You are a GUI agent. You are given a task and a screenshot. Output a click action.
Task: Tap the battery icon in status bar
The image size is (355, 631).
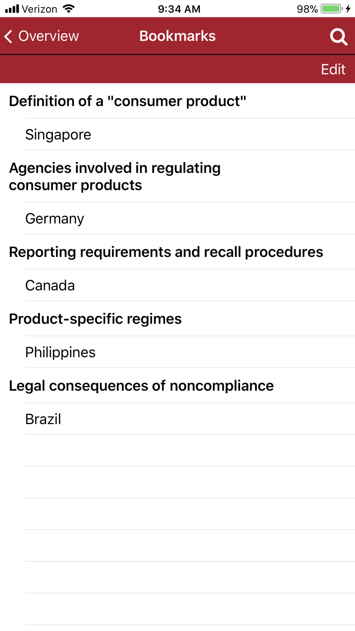(331, 9)
